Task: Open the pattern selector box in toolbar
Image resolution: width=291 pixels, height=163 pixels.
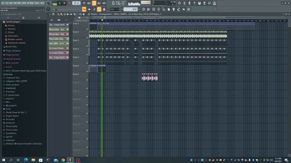Action: click(130, 9)
